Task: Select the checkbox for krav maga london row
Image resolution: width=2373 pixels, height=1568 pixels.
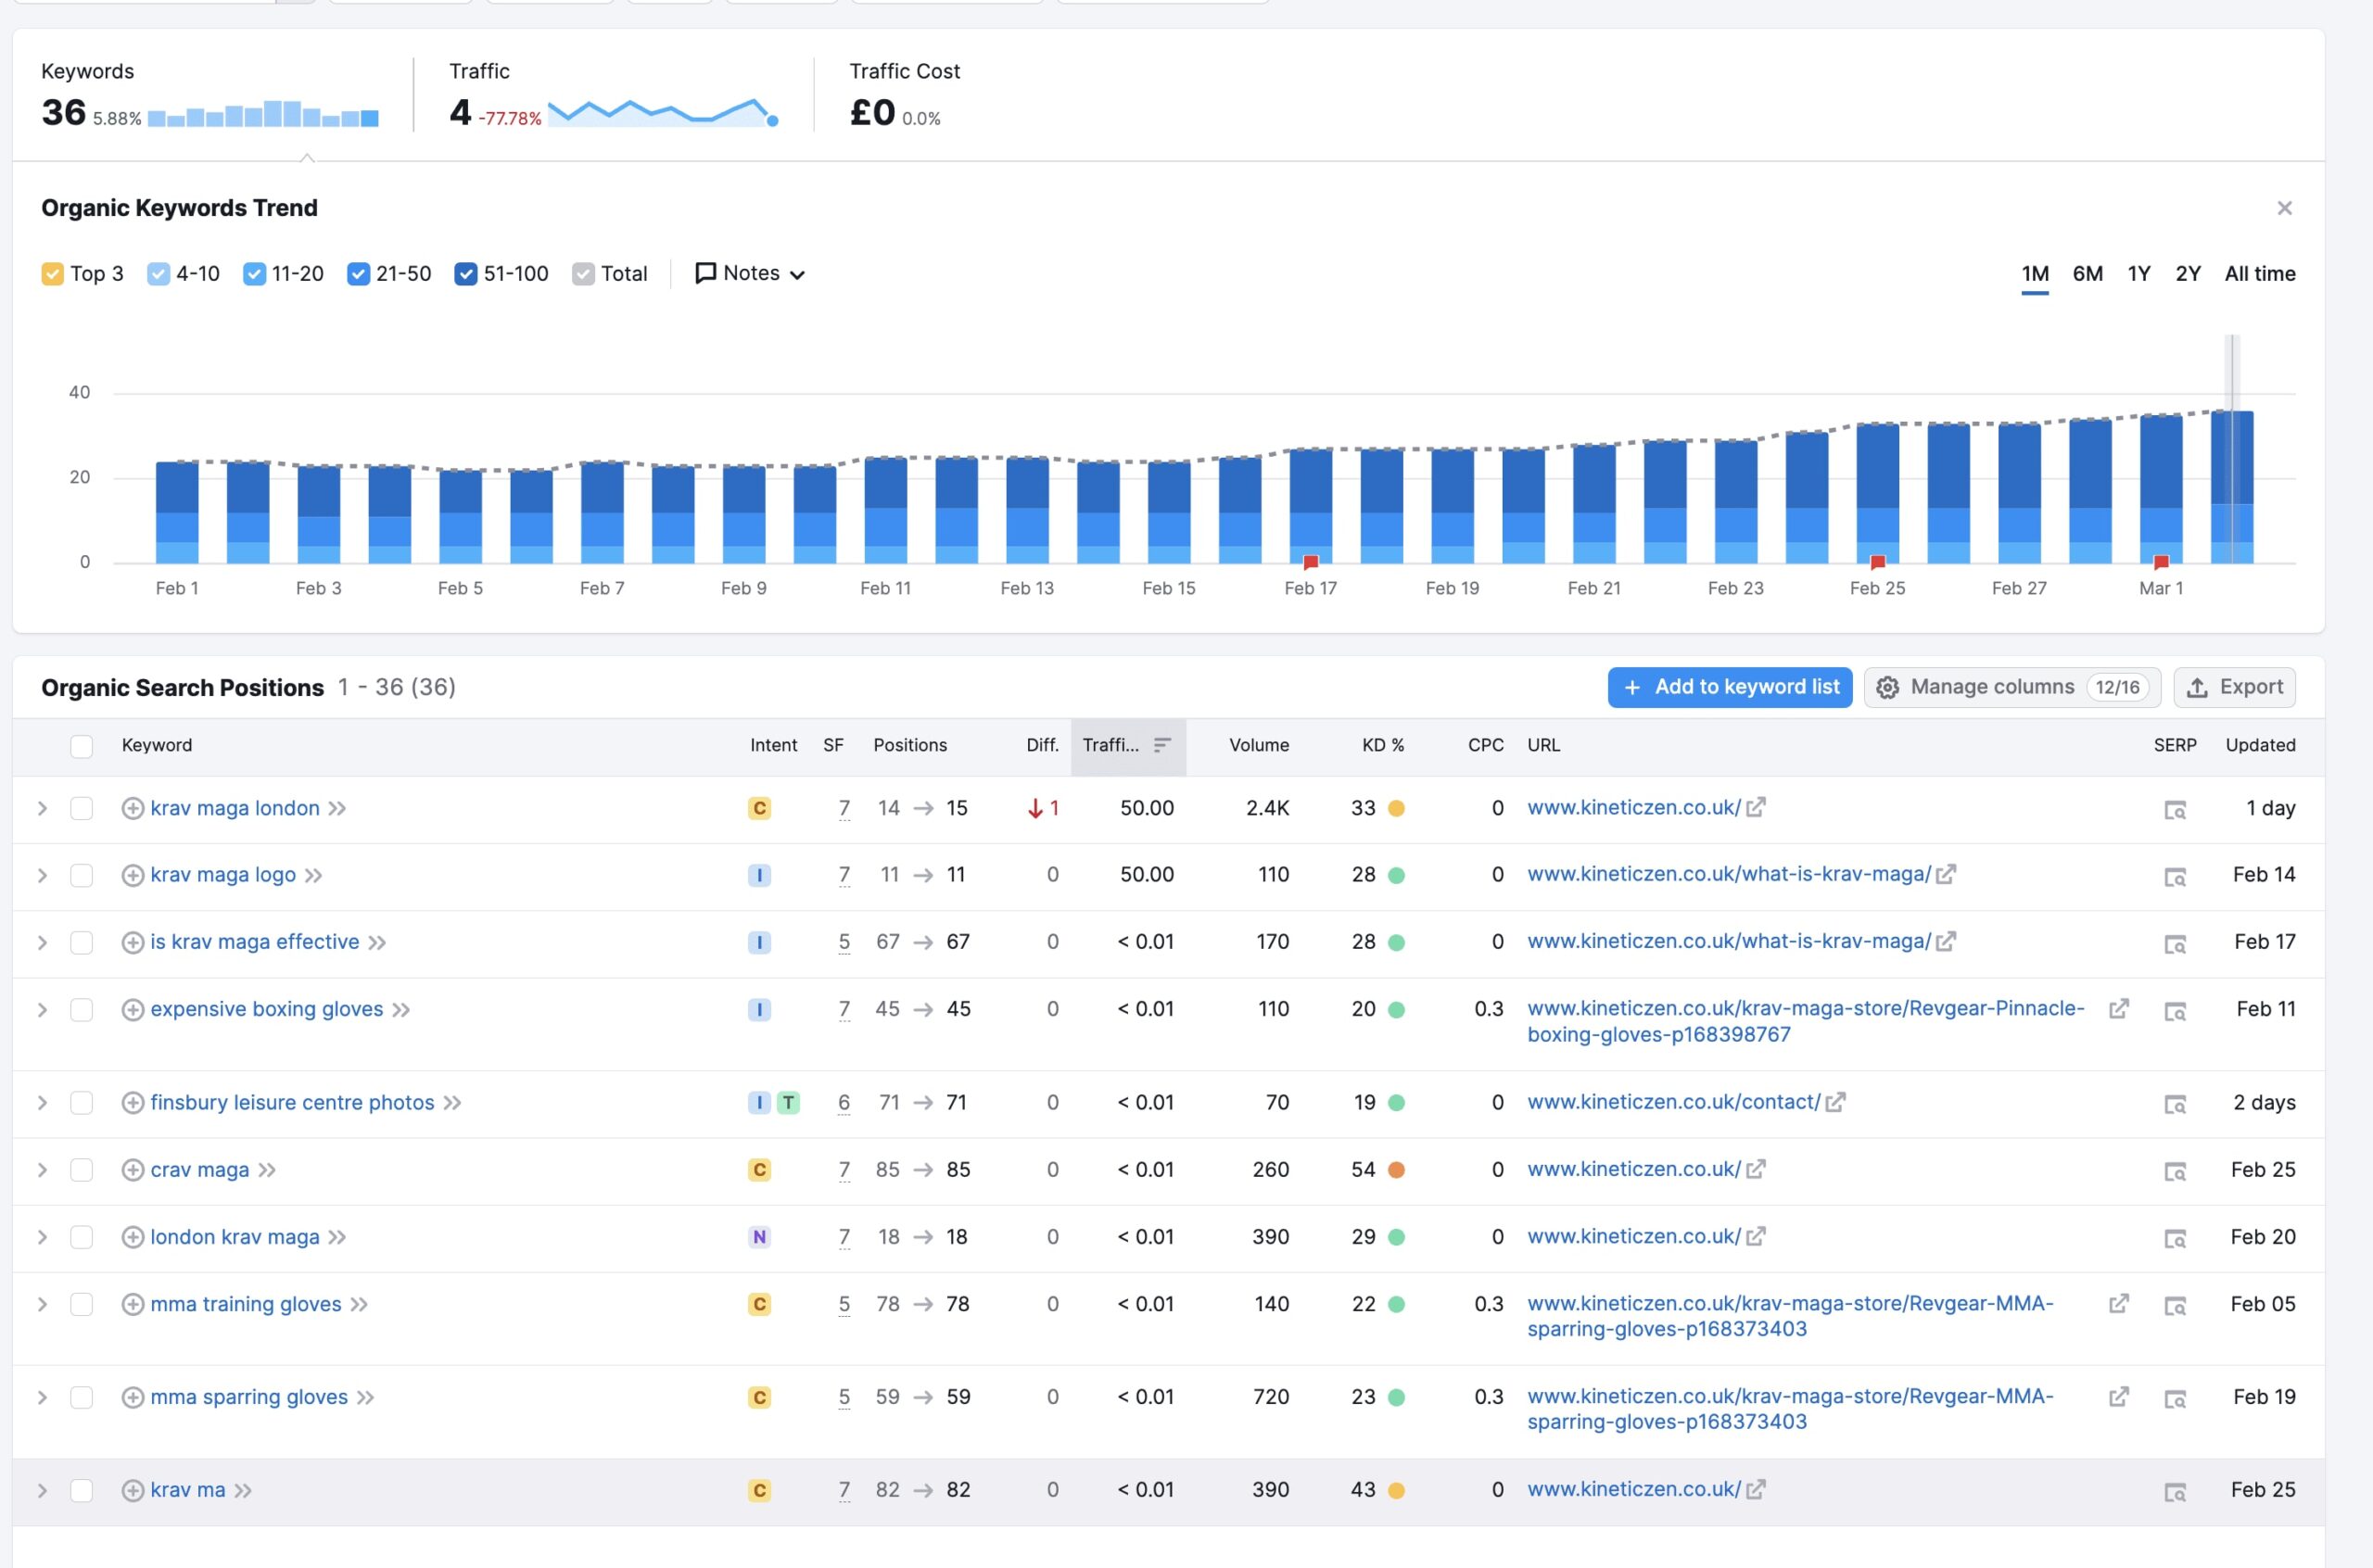Action: point(81,808)
